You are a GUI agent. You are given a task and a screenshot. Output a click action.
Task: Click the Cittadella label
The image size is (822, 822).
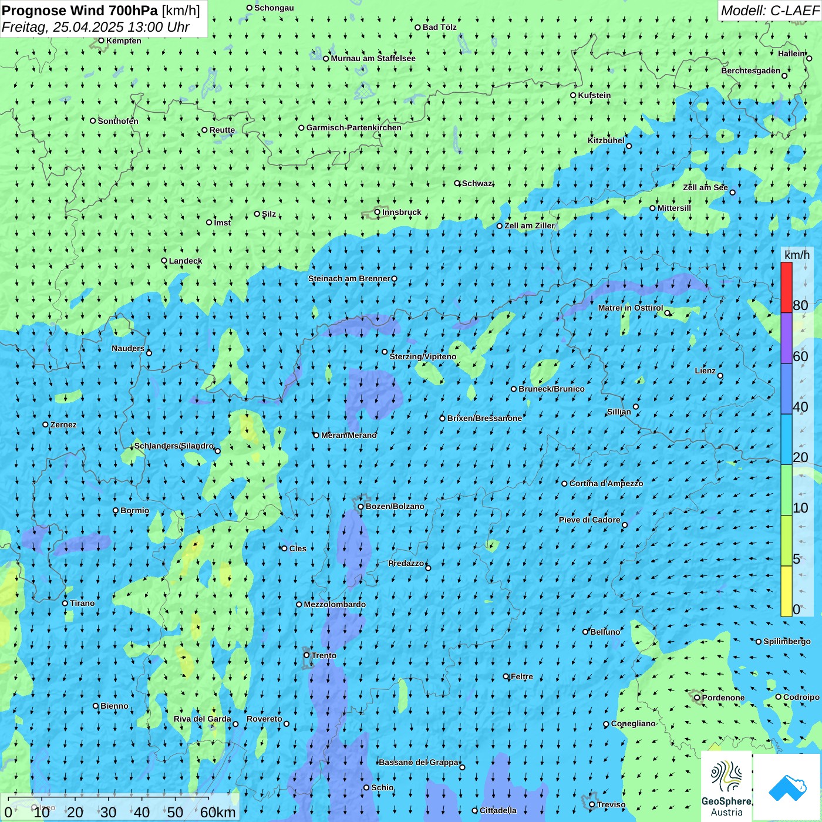tap(498, 810)
